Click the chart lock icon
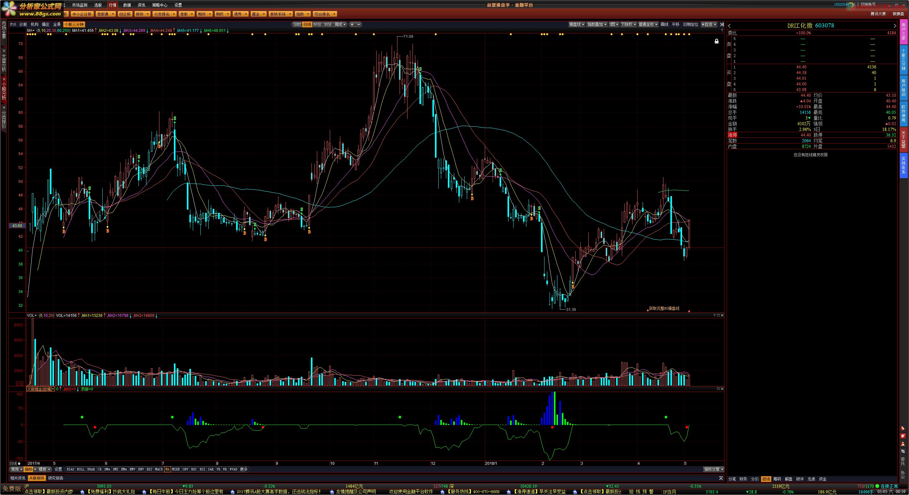 tap(716, 41)
